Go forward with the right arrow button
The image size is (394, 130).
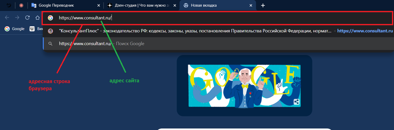tap(17, 18)
